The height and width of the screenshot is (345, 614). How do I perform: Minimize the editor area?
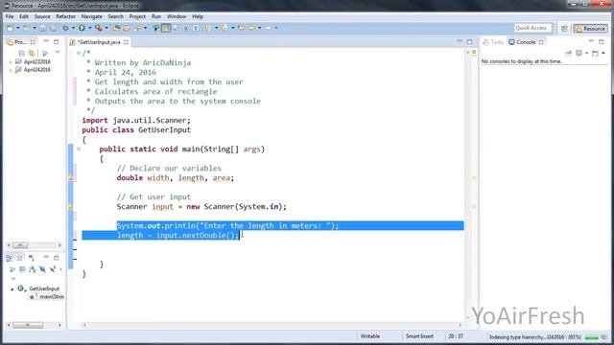click(x=460, y=41)
